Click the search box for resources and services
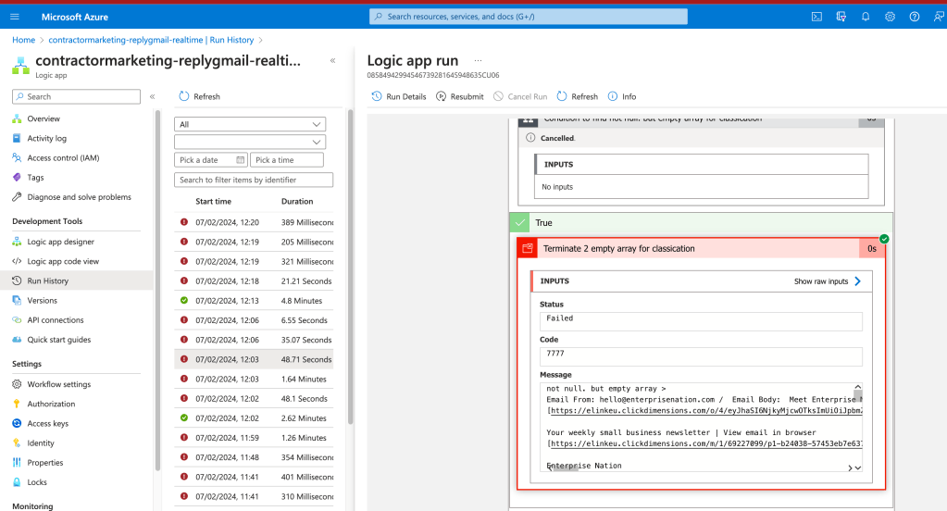 (x=528, y=17)
